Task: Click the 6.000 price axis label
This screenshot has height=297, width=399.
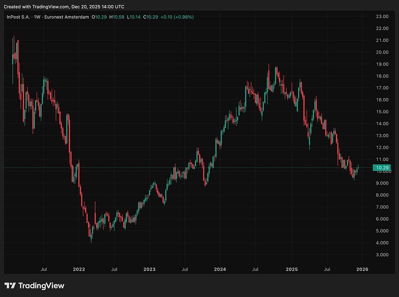Action: (x=382, y=219)
